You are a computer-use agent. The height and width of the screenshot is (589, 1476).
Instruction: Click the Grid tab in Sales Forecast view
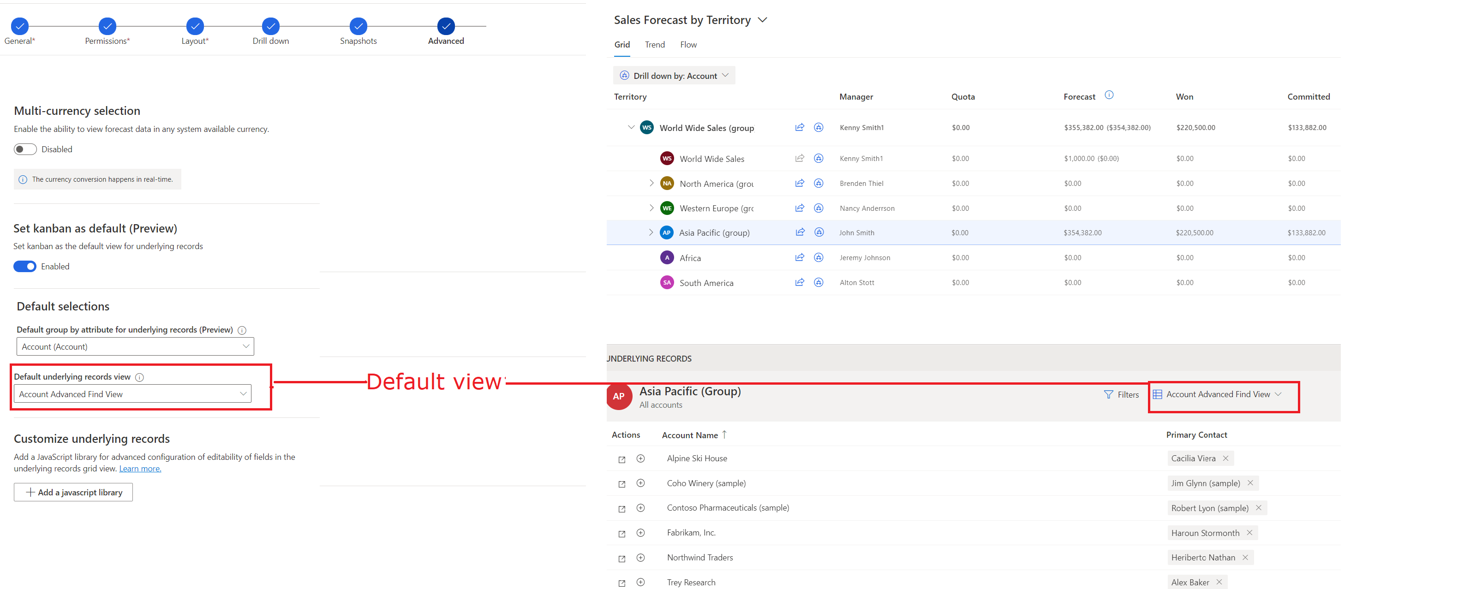621,43
